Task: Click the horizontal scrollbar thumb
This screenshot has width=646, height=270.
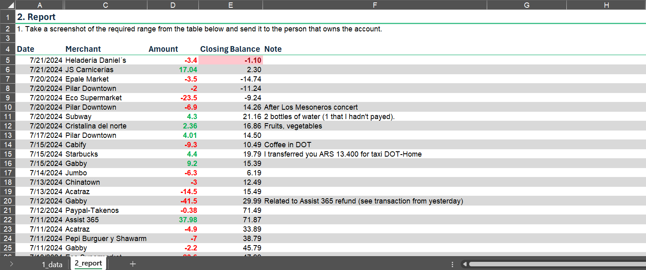Action: (x=557, y=264)
